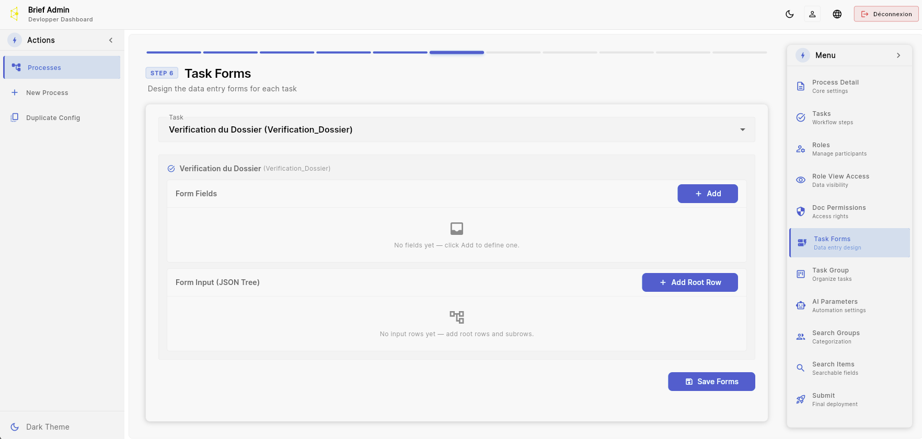This screenshot has width=922, height=439.
Task: Click the Tasks checkmark circle icon
Action: point(801,117)
